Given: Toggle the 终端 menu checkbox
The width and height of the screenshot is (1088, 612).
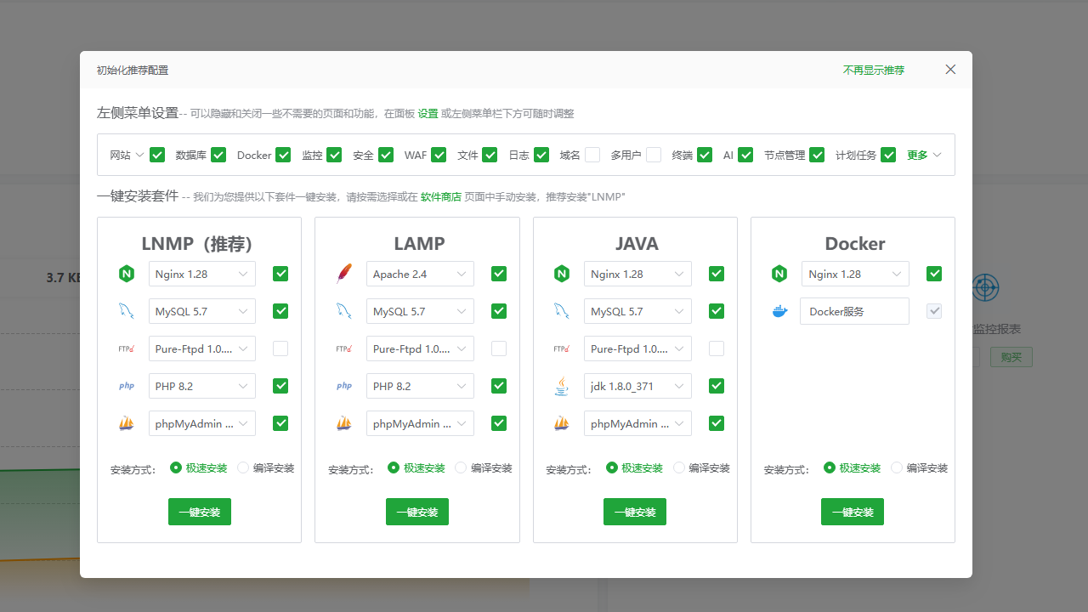Looking at the screenshot, I should [x=705, y=155].
